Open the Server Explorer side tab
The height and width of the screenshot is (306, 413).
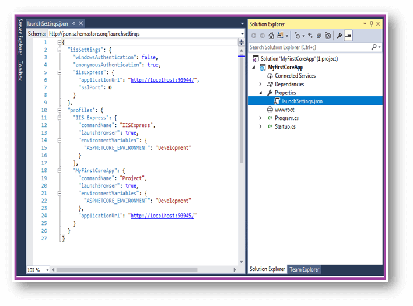coord(20,37)
